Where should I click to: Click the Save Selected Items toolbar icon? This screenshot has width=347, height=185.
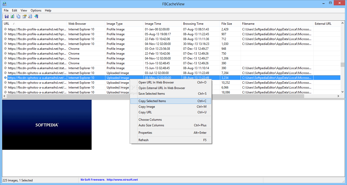point(7,16)
